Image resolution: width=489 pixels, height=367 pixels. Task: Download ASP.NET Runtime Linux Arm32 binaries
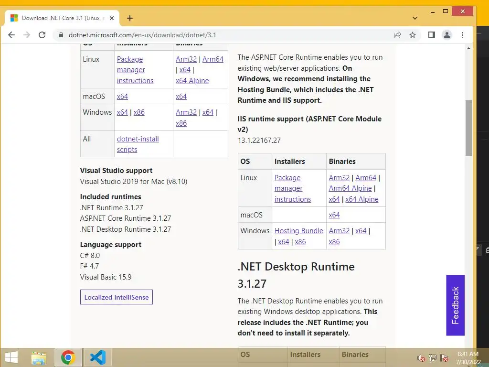tap(339, 178)
